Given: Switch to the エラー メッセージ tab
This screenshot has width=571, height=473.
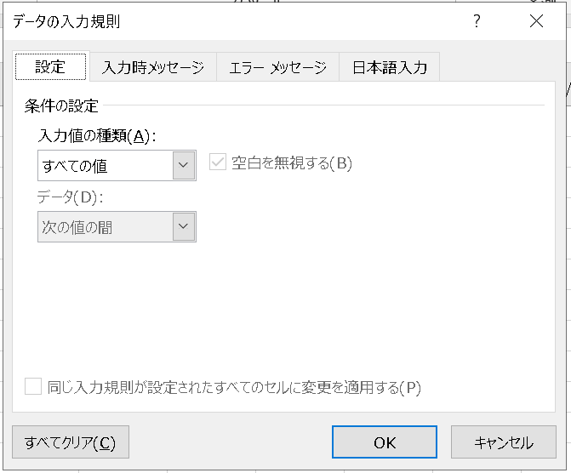Looking at the screenshot, I should (278, 67).
